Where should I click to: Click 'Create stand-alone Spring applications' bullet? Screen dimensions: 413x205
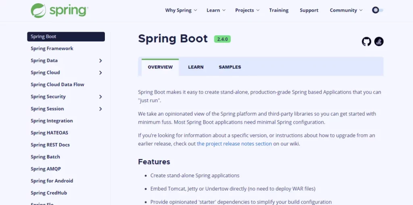(x=195, y=176)
